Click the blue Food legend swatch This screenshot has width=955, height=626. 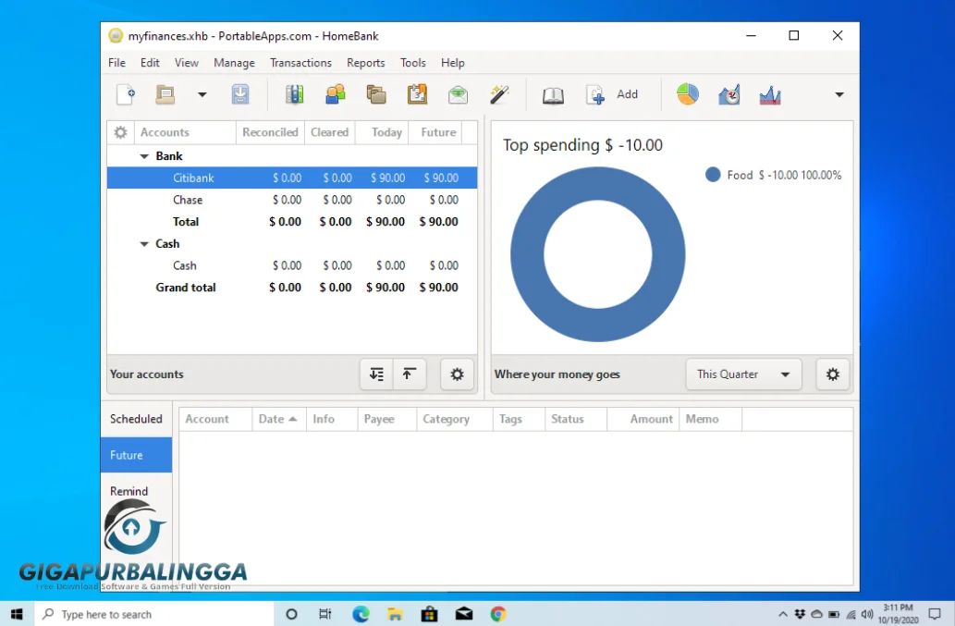point(713,175)
